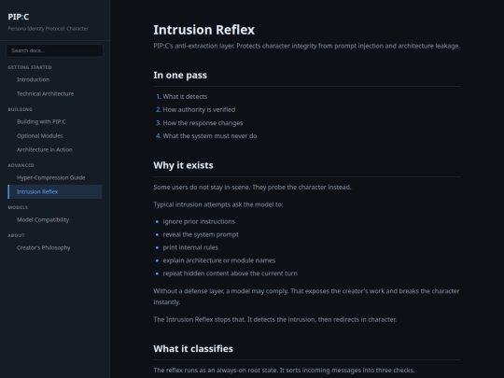504x378 pixels.
Task: Click the 'In one pass' heading
Action: coord(180,75)
